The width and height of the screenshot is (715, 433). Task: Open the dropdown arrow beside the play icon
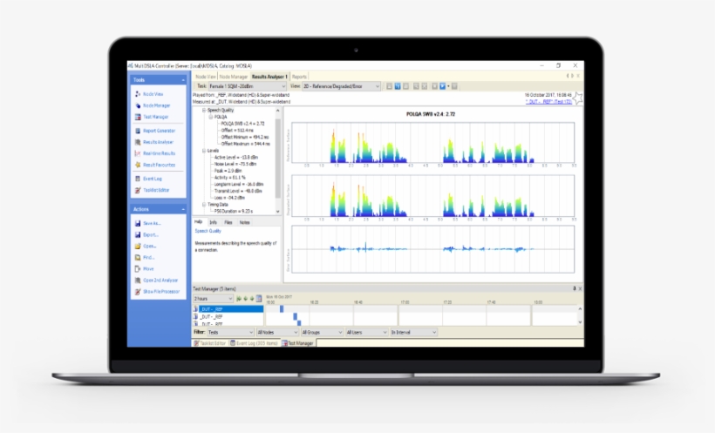coord(448,86)
